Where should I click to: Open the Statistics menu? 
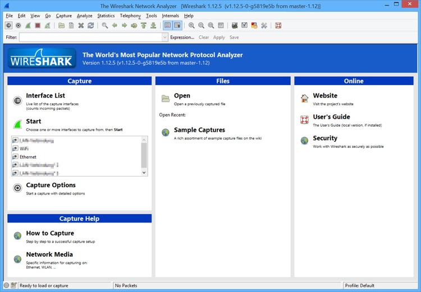pos(106,16)
